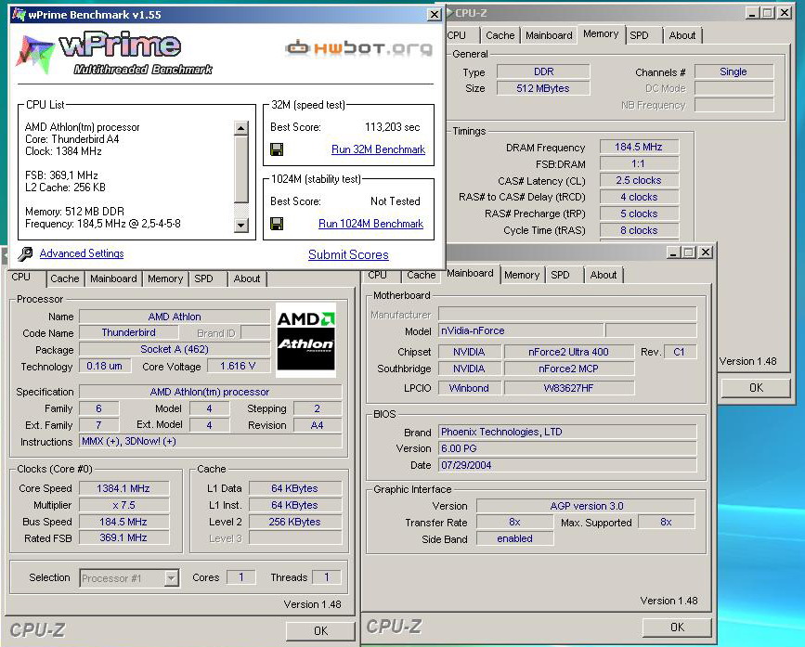805x647 pixels.
Task: Minimize the CPU-Z Mainboard window
Action: point(673,252)
